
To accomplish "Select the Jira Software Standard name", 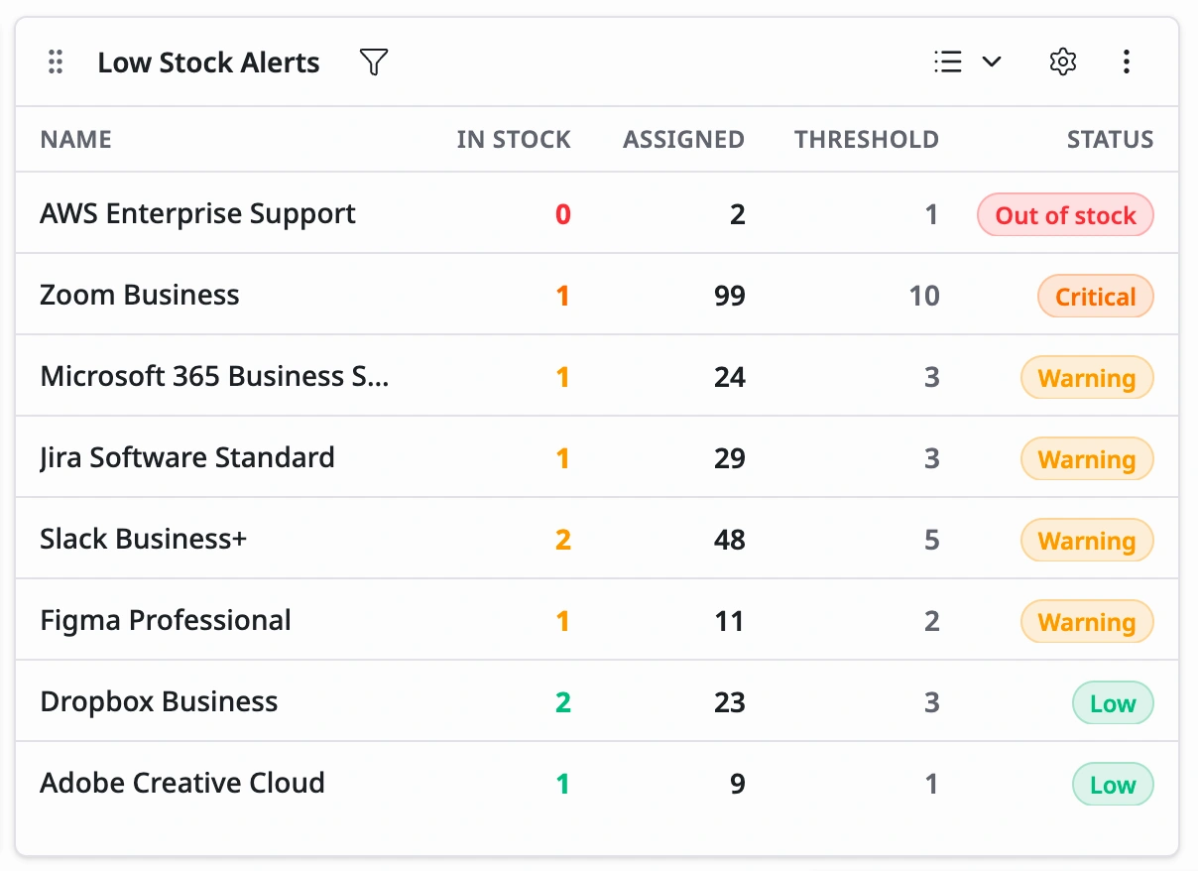I will [187, 457].
